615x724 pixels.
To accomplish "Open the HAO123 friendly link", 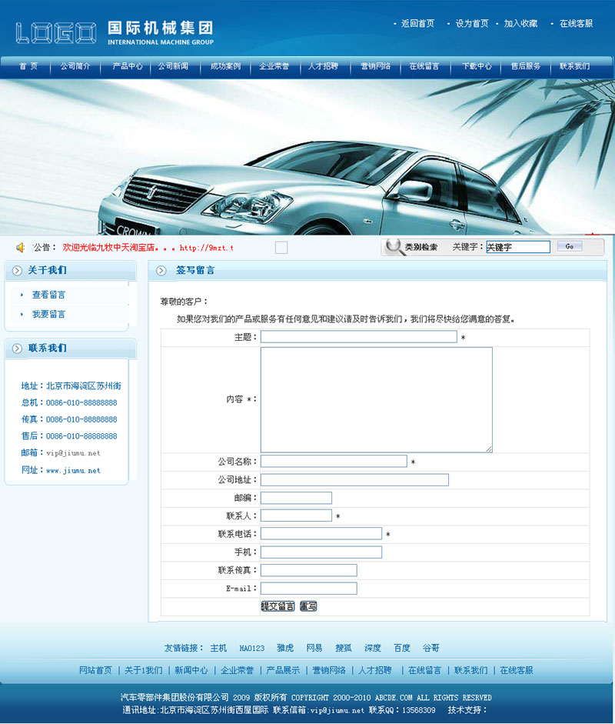I will click(x=252, y=649).
